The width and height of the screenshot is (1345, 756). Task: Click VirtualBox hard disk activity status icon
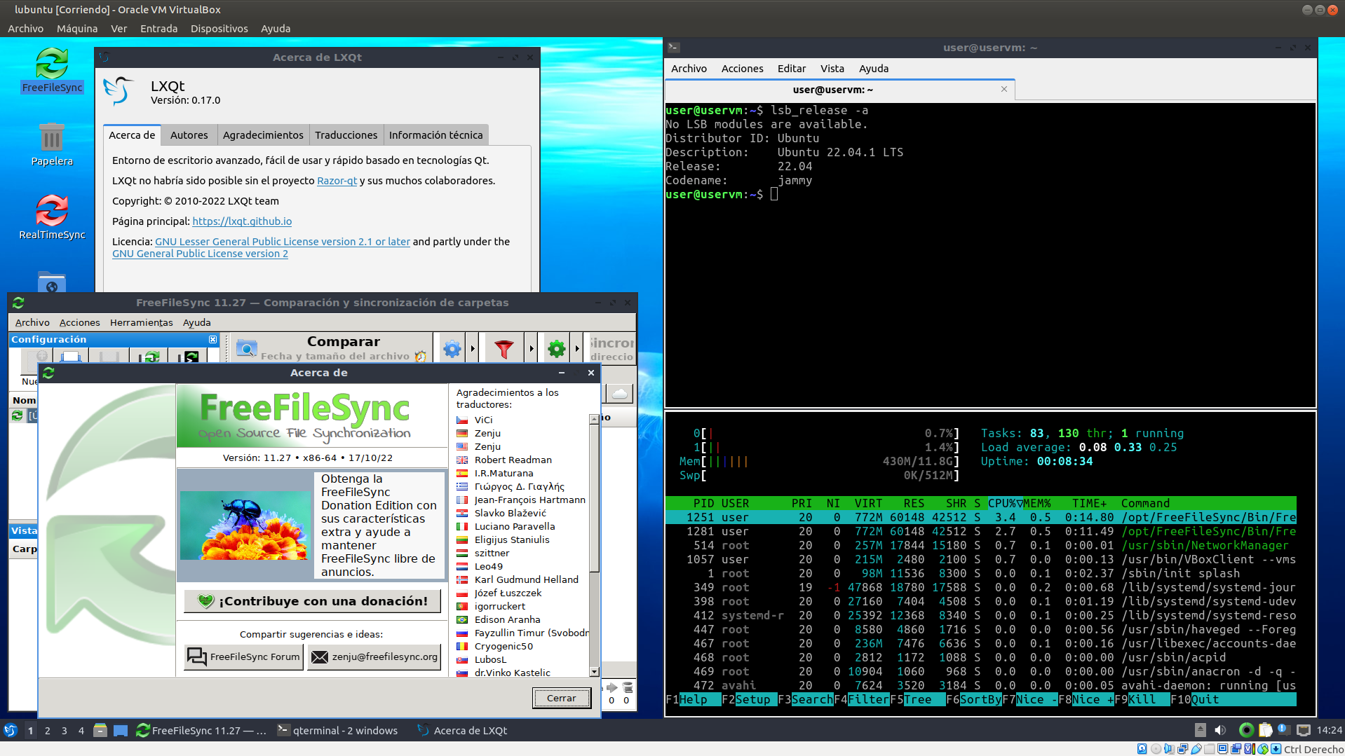[x=1142, y=749]
